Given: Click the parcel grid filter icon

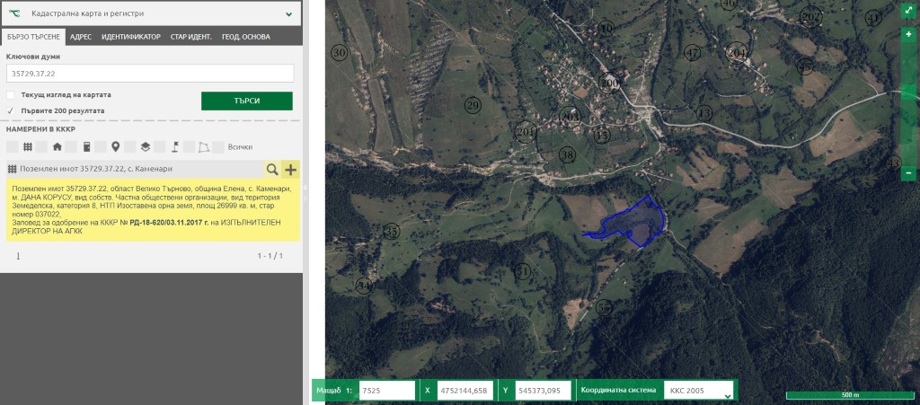Looking at the screenshot, I should (28, 146).
